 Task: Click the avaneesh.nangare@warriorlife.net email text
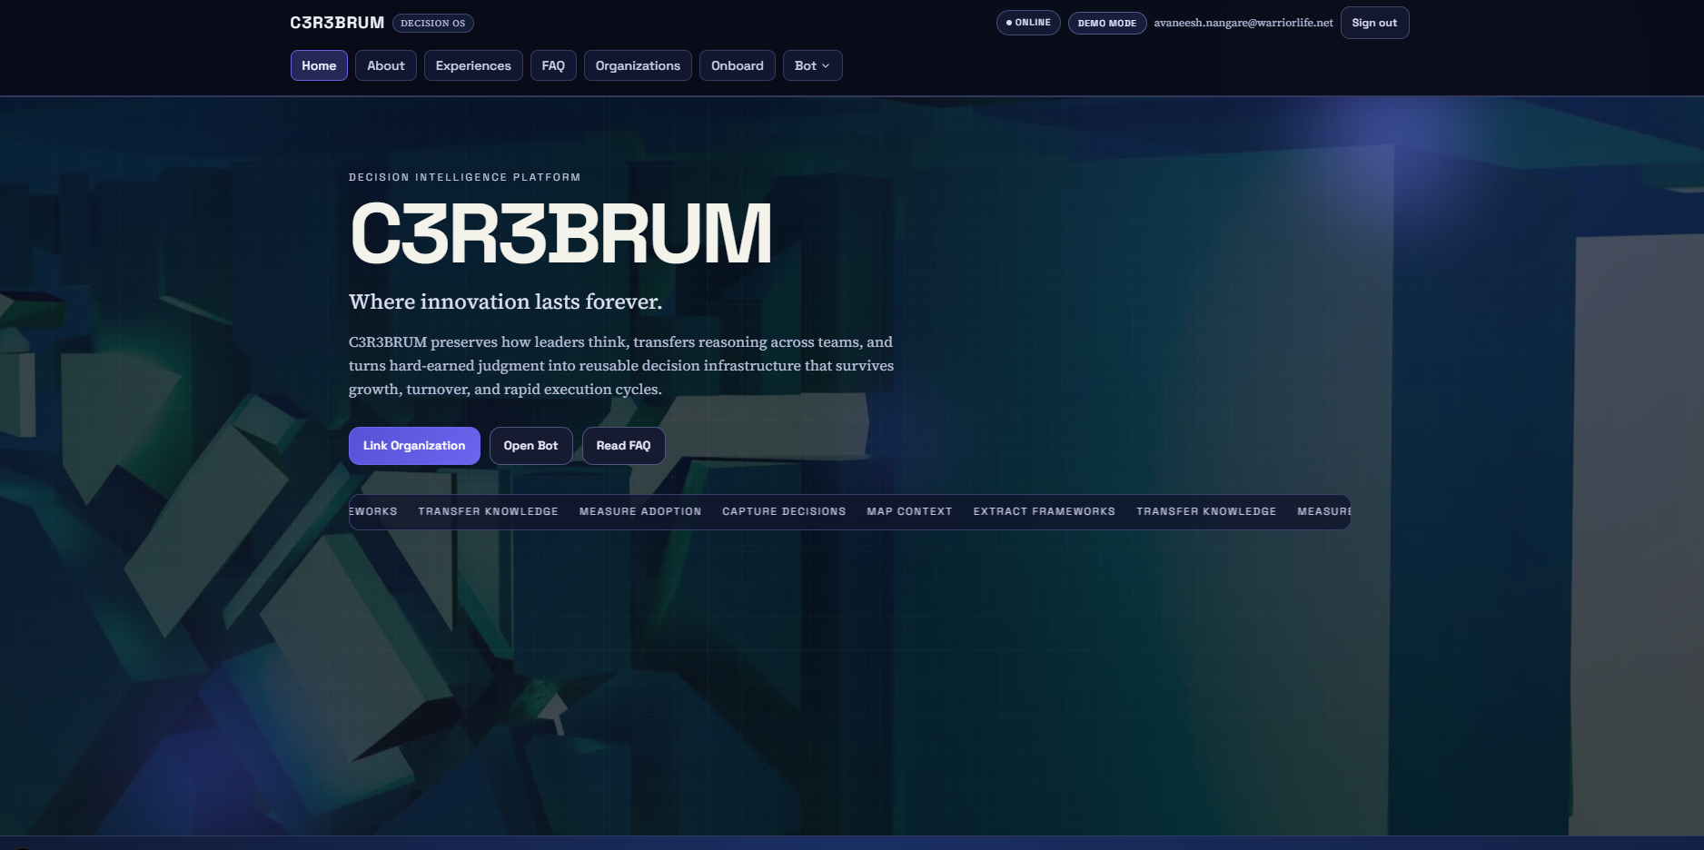(x=1243, y=23)
